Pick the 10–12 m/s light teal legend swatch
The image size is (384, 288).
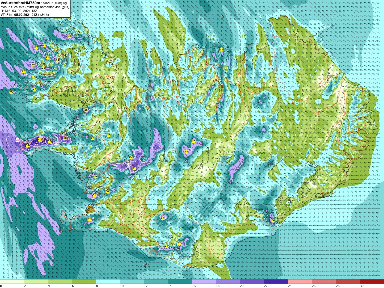(x=132, y=281)
